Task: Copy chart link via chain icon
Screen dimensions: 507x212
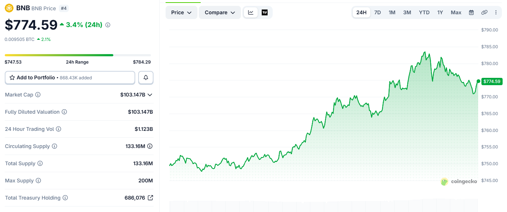Action: tap(484, 12)
